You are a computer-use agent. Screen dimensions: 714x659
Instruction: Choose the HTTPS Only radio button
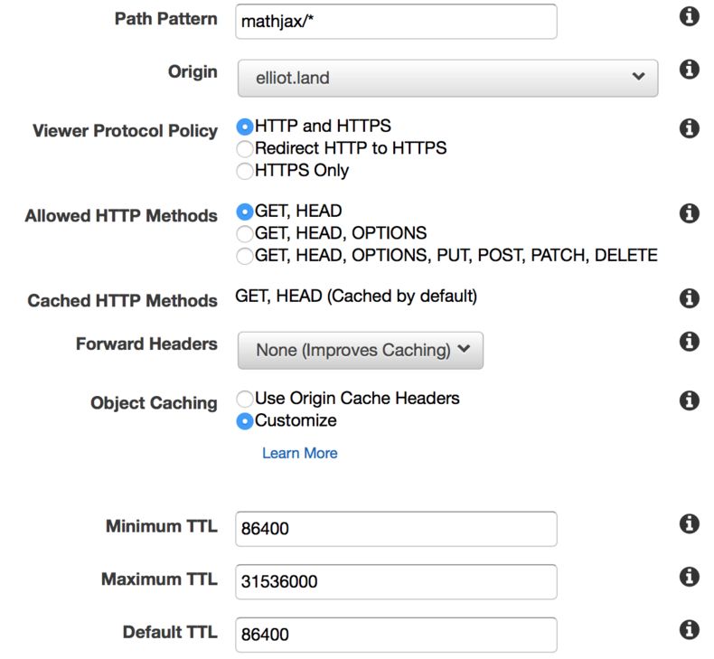tap(244, 170)
